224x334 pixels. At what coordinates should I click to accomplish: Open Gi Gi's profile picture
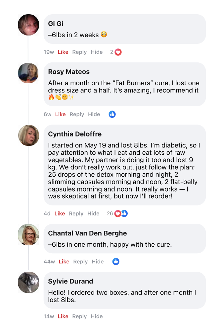click(x=28, y=25)
